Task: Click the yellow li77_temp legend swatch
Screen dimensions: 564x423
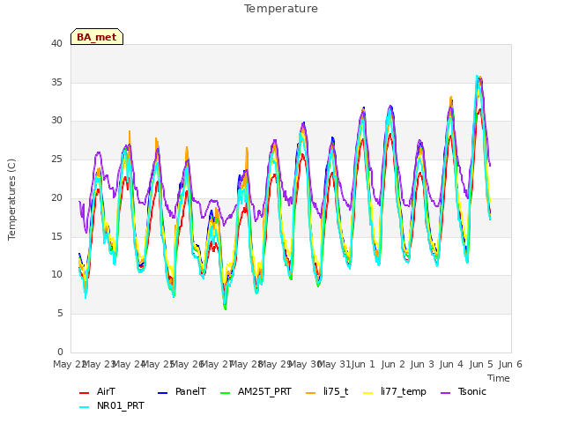Action: [368, 393]
